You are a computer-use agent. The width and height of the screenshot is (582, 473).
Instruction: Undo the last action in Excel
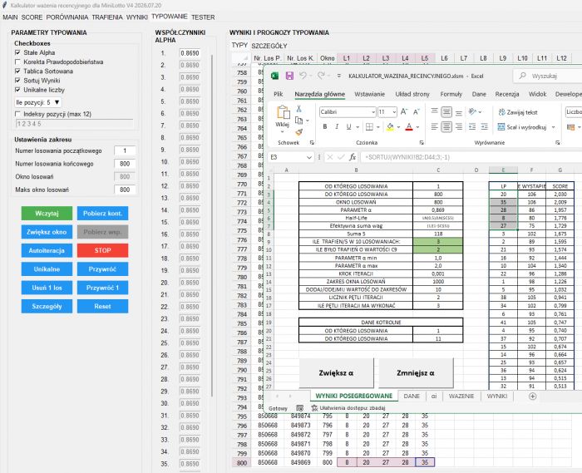pos(303,76)
